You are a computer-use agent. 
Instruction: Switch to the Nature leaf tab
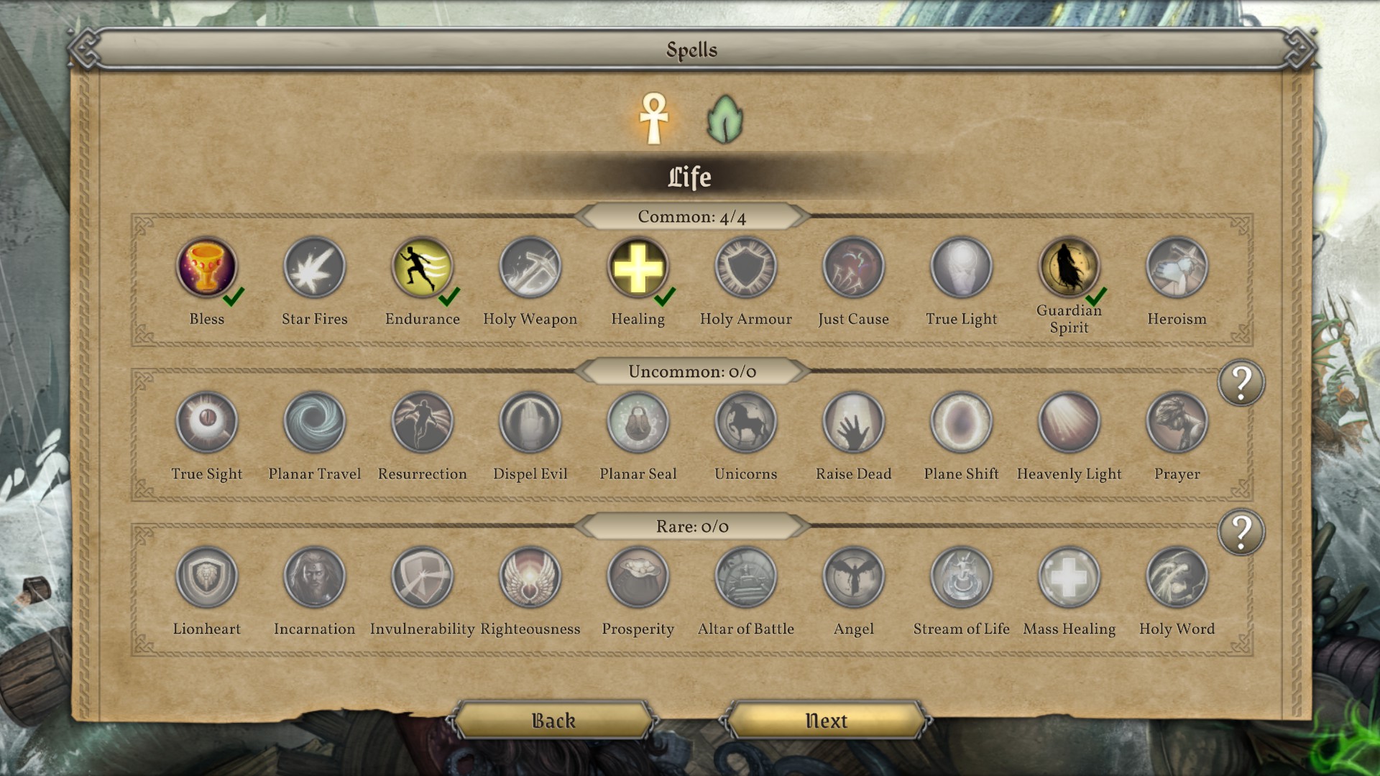pos(724,119)
